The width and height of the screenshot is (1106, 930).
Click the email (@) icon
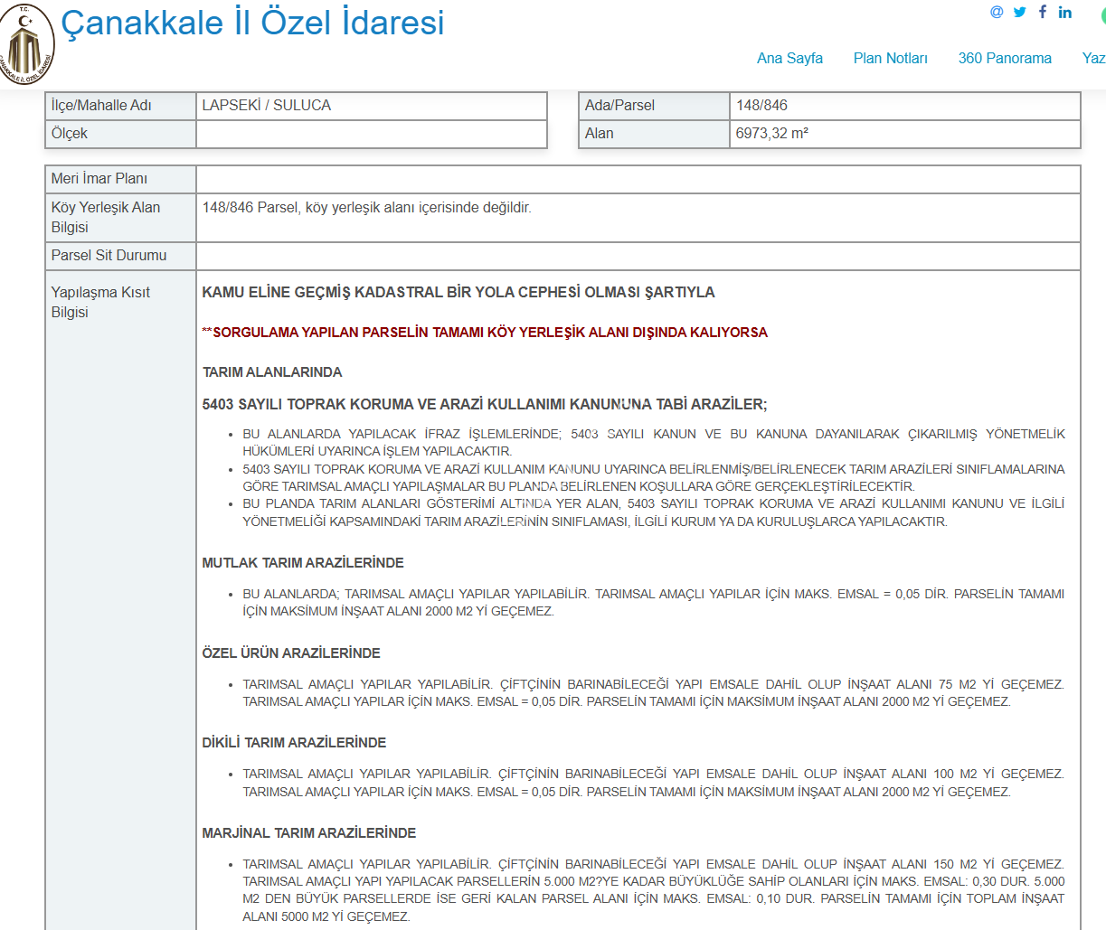pos(997,12)
